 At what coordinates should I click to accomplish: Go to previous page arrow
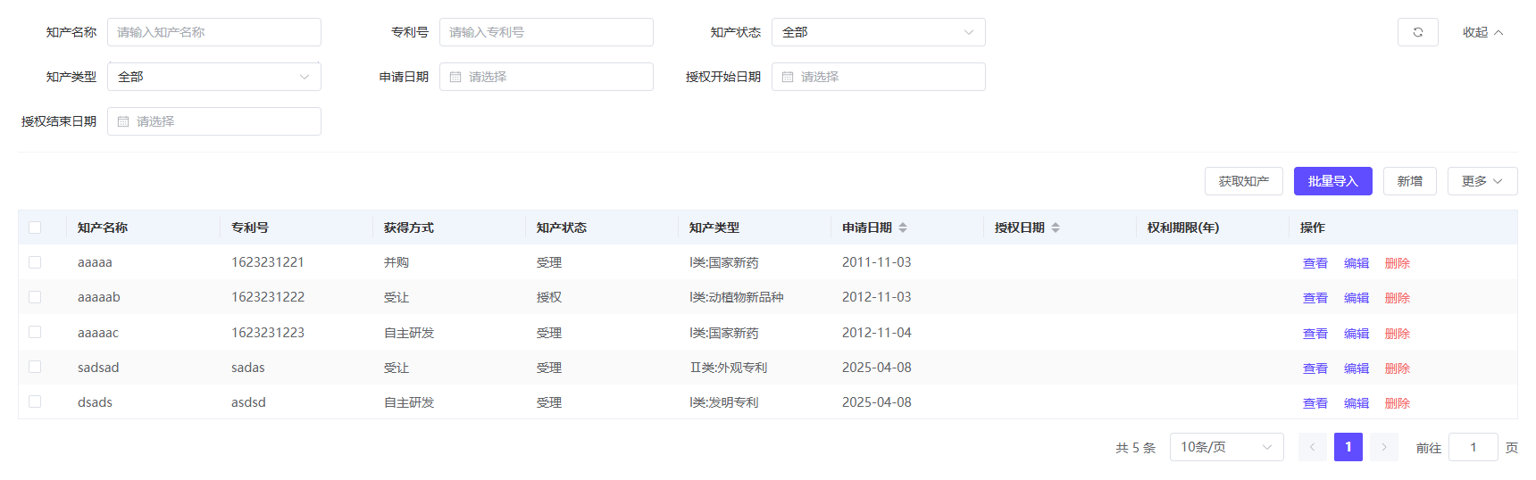click(x=1313, y=447)
